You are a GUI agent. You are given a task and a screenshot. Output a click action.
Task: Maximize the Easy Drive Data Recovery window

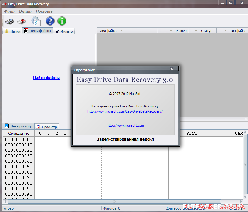231,3
